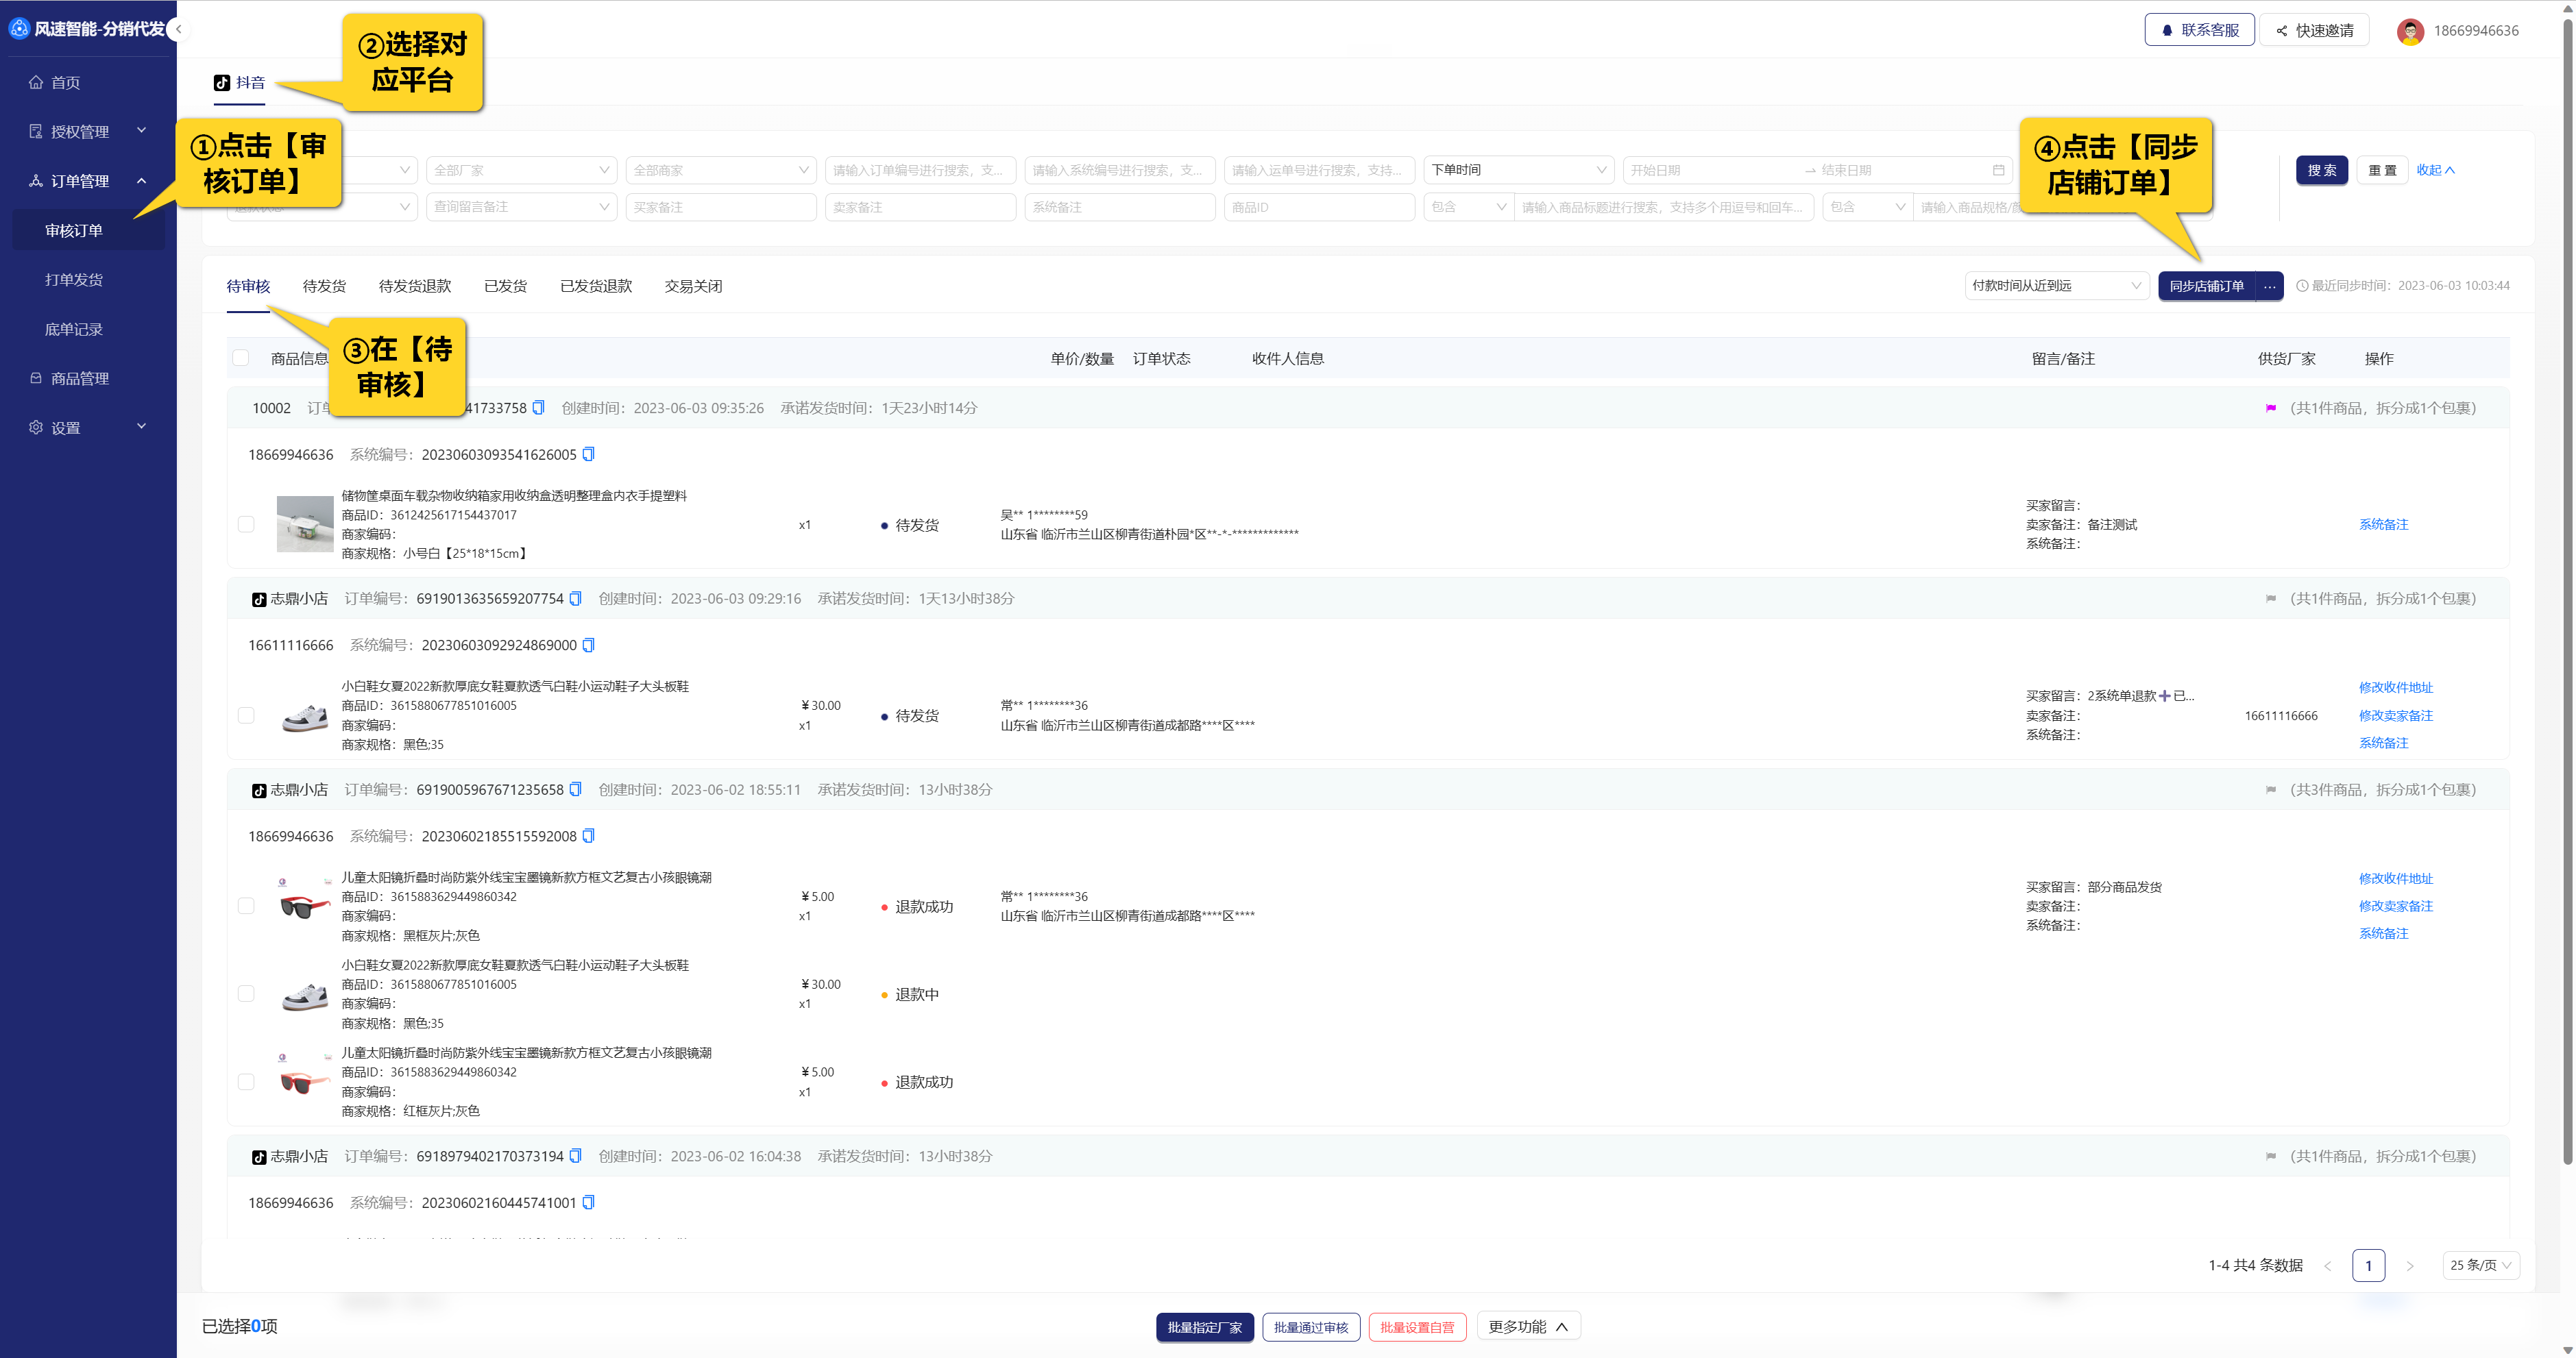Switch to the 待发货 tab

click(324, 287)
